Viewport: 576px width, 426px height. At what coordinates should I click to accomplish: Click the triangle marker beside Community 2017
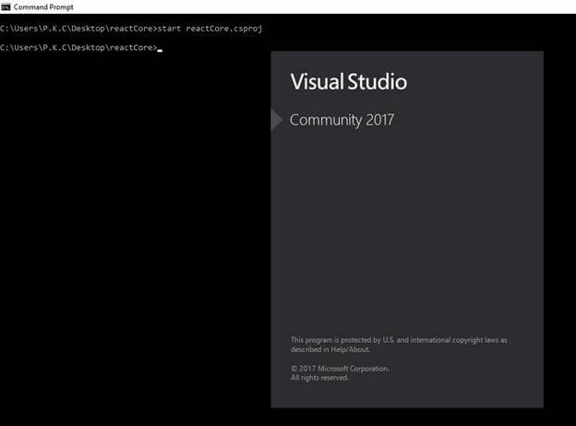[276, 119]
